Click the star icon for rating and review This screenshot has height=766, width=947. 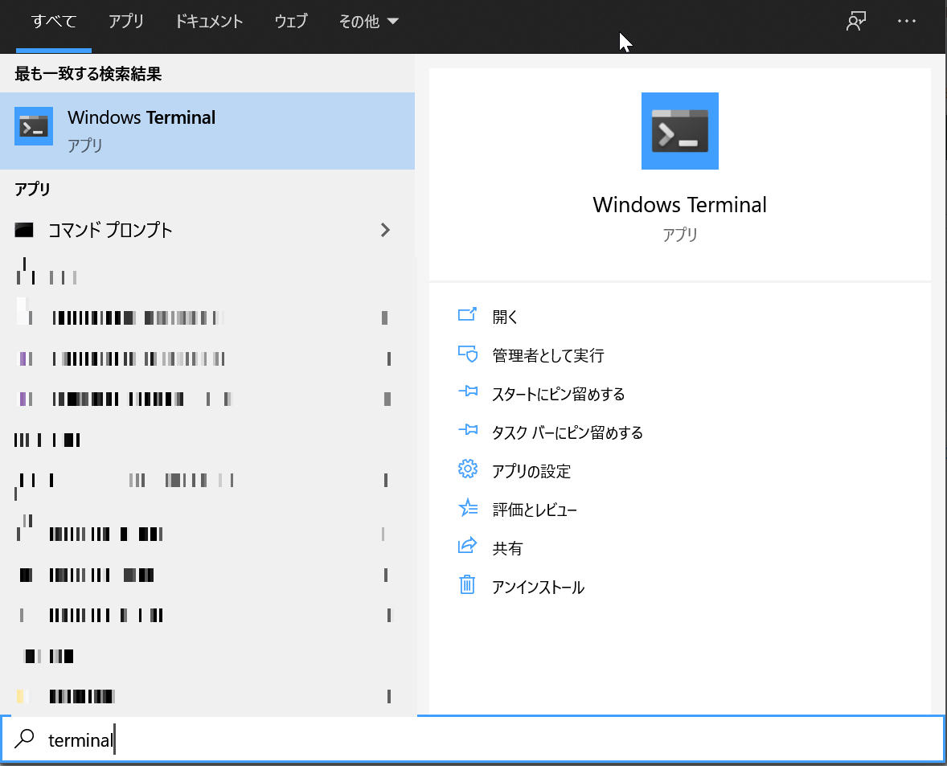(467, 508)
